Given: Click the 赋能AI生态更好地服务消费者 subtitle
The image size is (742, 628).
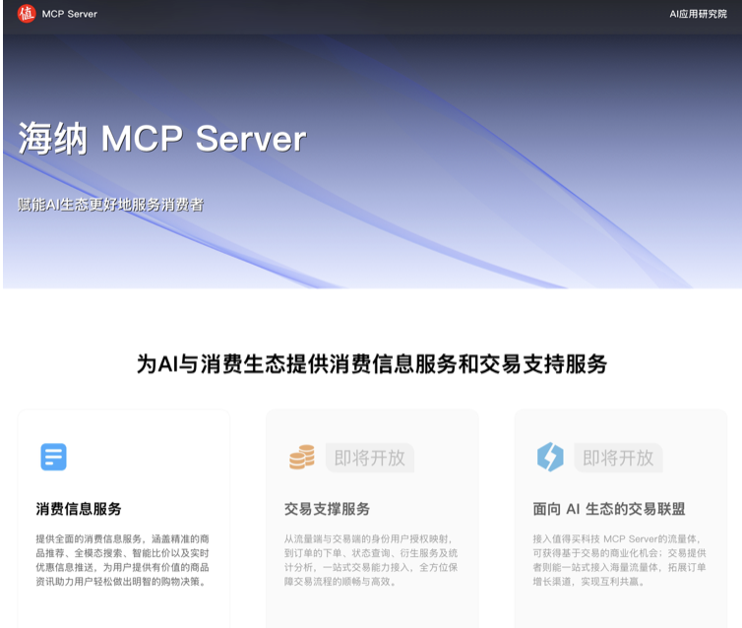Looking at the screenshot, I should [x=111, y=205].
